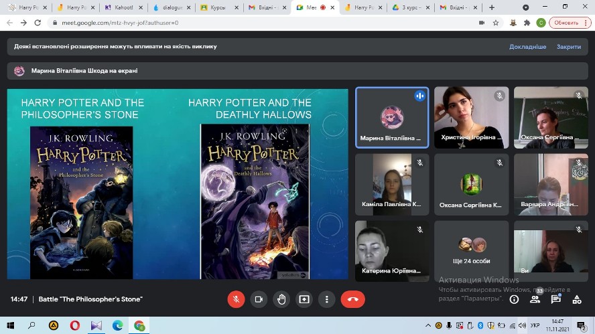Open Windows notification center

coord(580,325)
